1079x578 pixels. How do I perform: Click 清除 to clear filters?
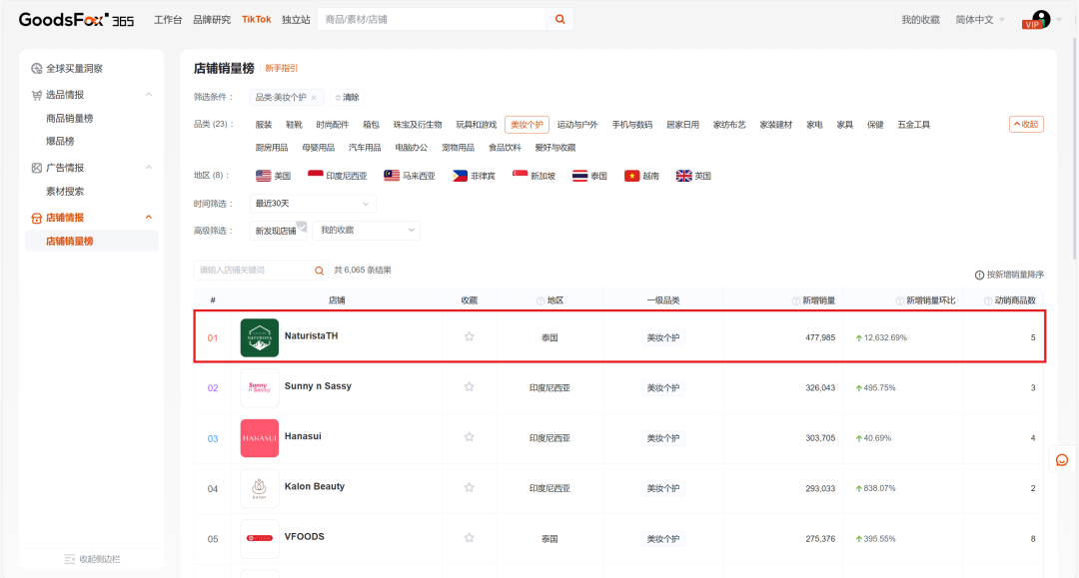point(347,98)
